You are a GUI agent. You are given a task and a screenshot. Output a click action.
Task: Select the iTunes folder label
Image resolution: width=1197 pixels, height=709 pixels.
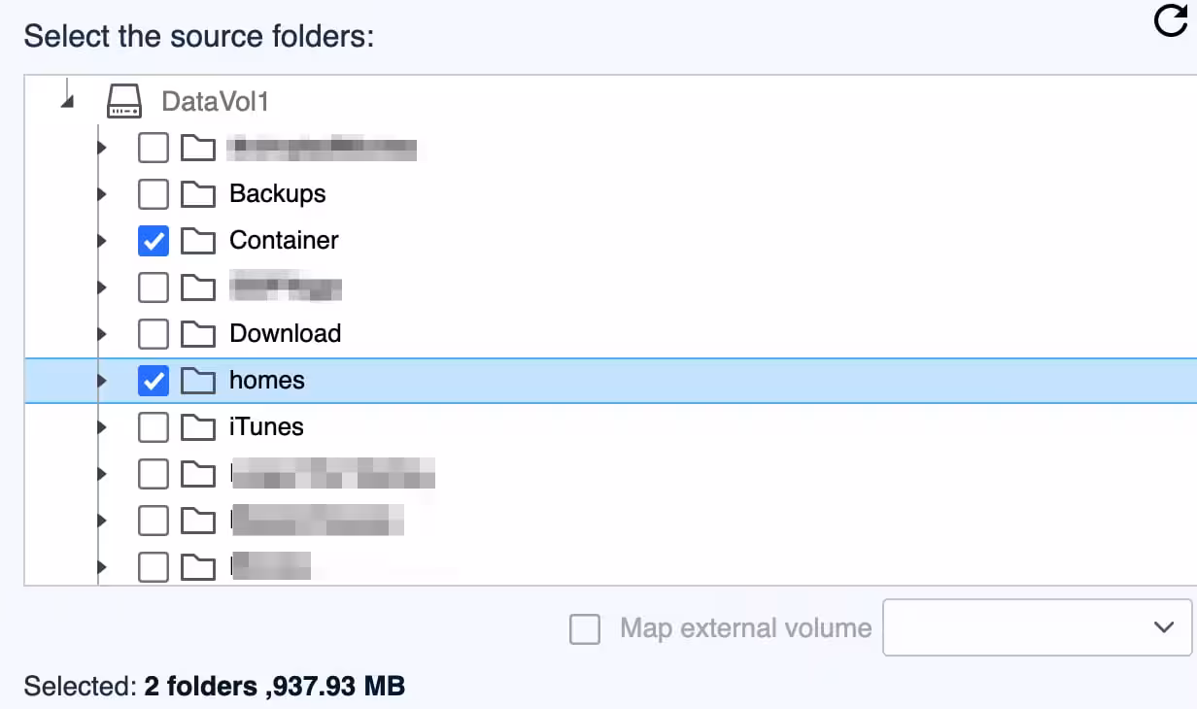(266, 427)
